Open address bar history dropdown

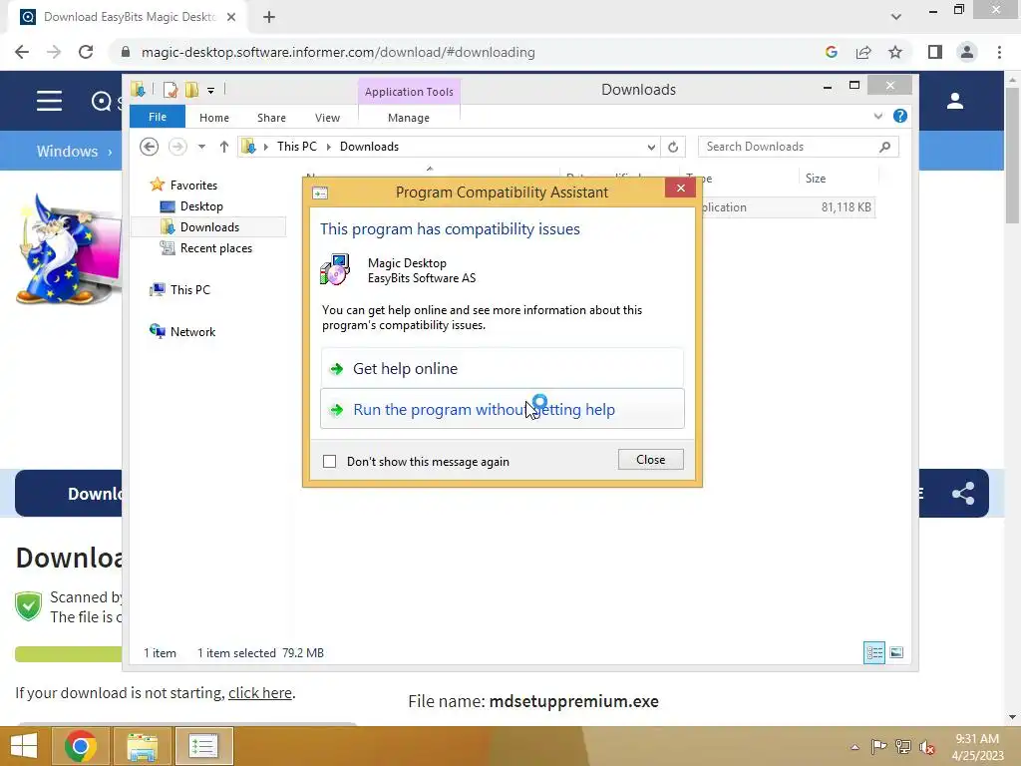point(651,147)
